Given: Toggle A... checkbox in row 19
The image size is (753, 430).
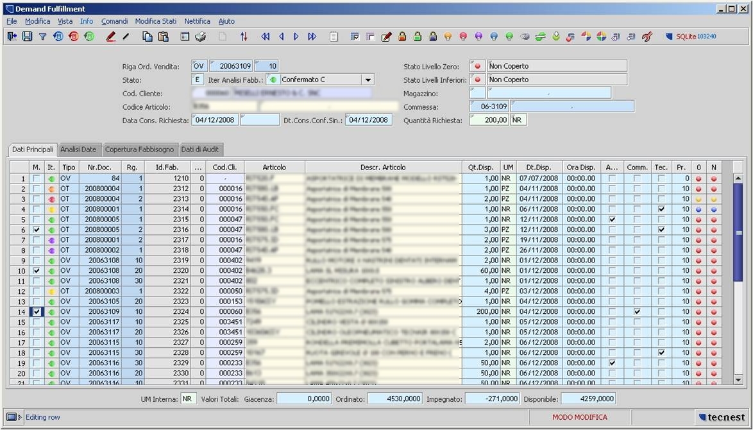Looking at the screenshot, I should 612,363.
